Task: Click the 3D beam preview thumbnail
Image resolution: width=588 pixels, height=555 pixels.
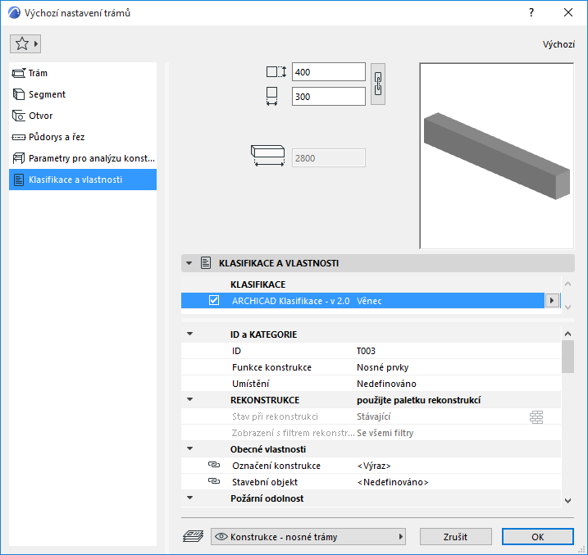Action: (496, 156)
